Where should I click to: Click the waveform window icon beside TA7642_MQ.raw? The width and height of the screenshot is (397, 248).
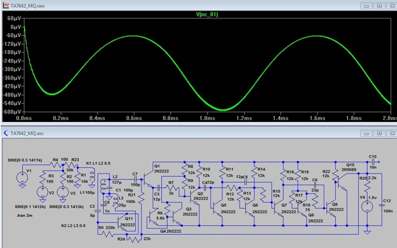(x=6, y=5)
